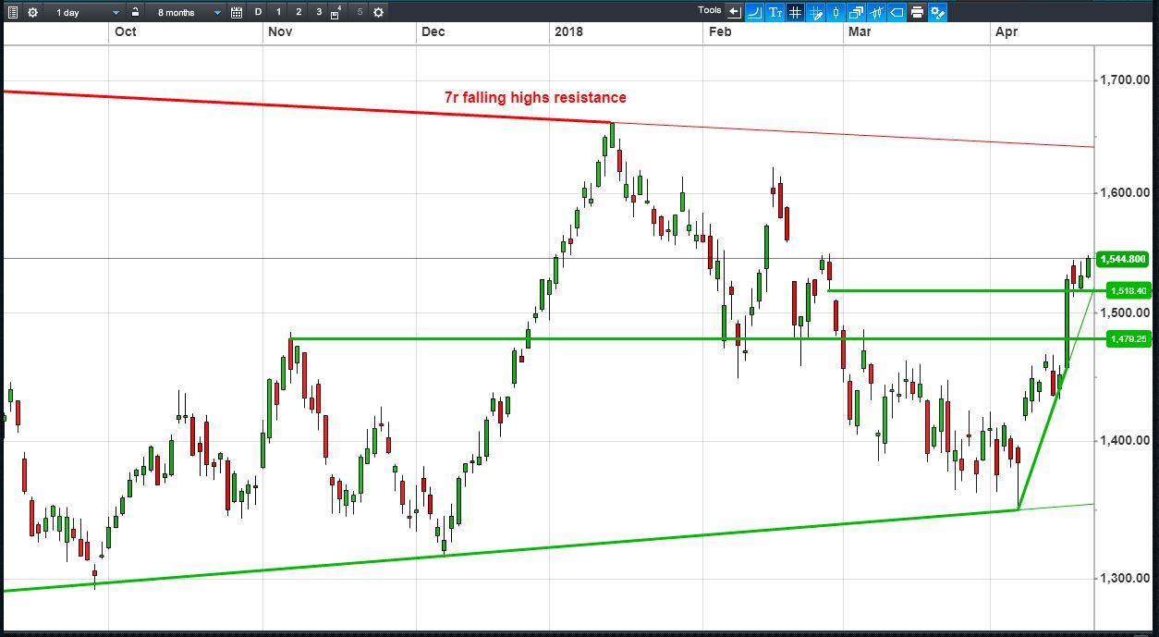Toggle the padlock between interval and range
Screen dimensions: 1159x637
pyautogui.click(x=135, y=12)
